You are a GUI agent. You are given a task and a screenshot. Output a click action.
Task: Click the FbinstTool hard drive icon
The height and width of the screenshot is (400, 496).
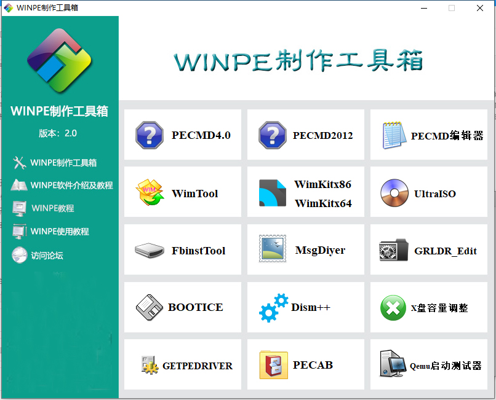[150, 250]
